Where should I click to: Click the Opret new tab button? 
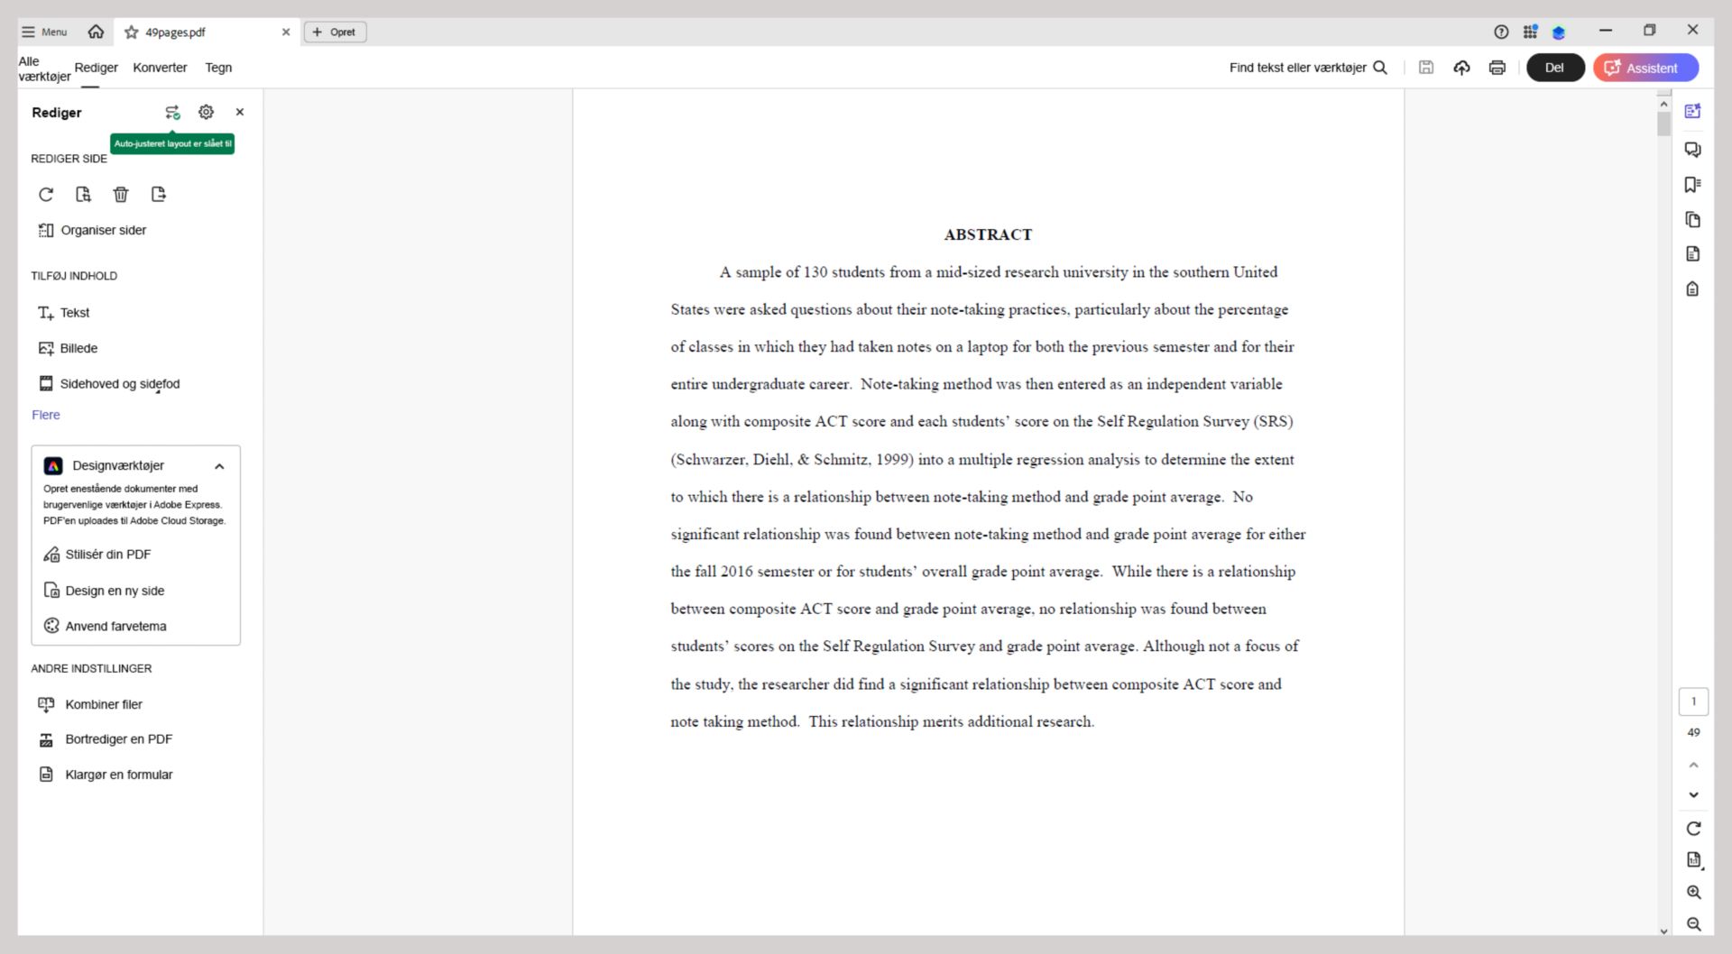[x=335, y=32]
